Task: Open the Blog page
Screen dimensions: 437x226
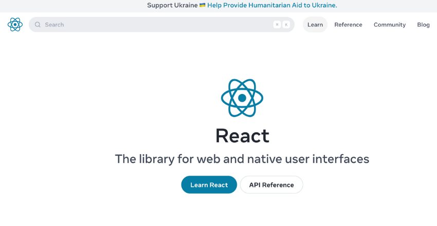Action: [x=423, y=25]
